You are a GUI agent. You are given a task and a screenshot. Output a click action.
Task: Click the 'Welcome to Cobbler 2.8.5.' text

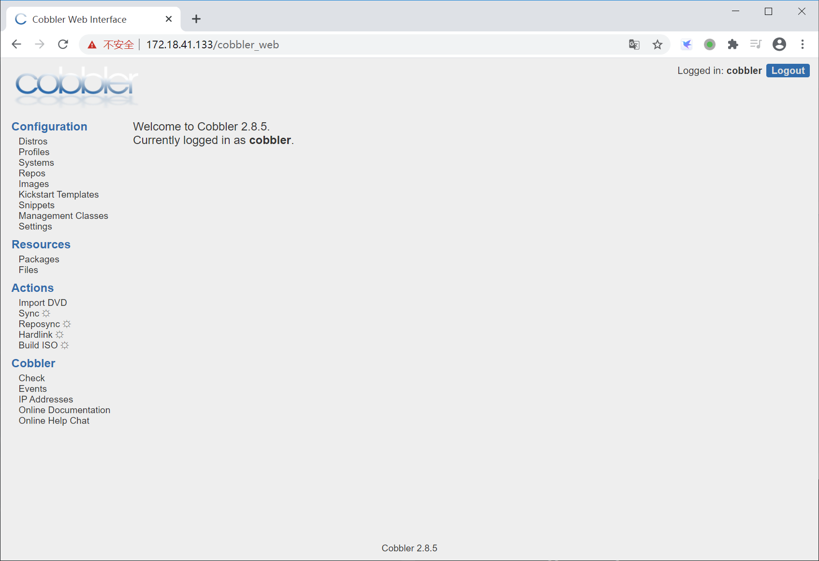[201, 127]
